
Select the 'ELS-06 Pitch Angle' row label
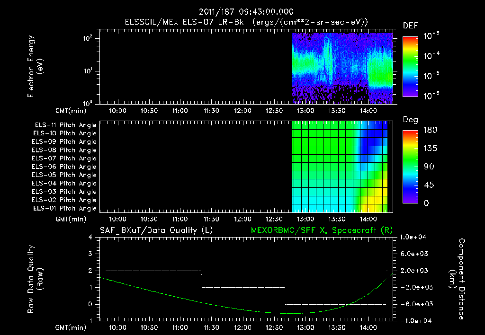[x=64, y=167]
